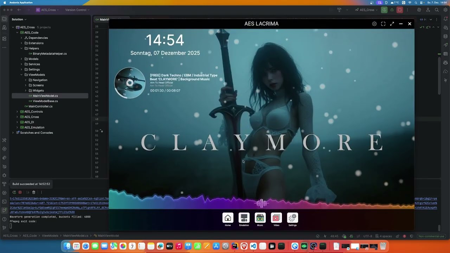Click ViewModels in the bottom breadcrumb
450x253 pixels.
click(50, 236)
